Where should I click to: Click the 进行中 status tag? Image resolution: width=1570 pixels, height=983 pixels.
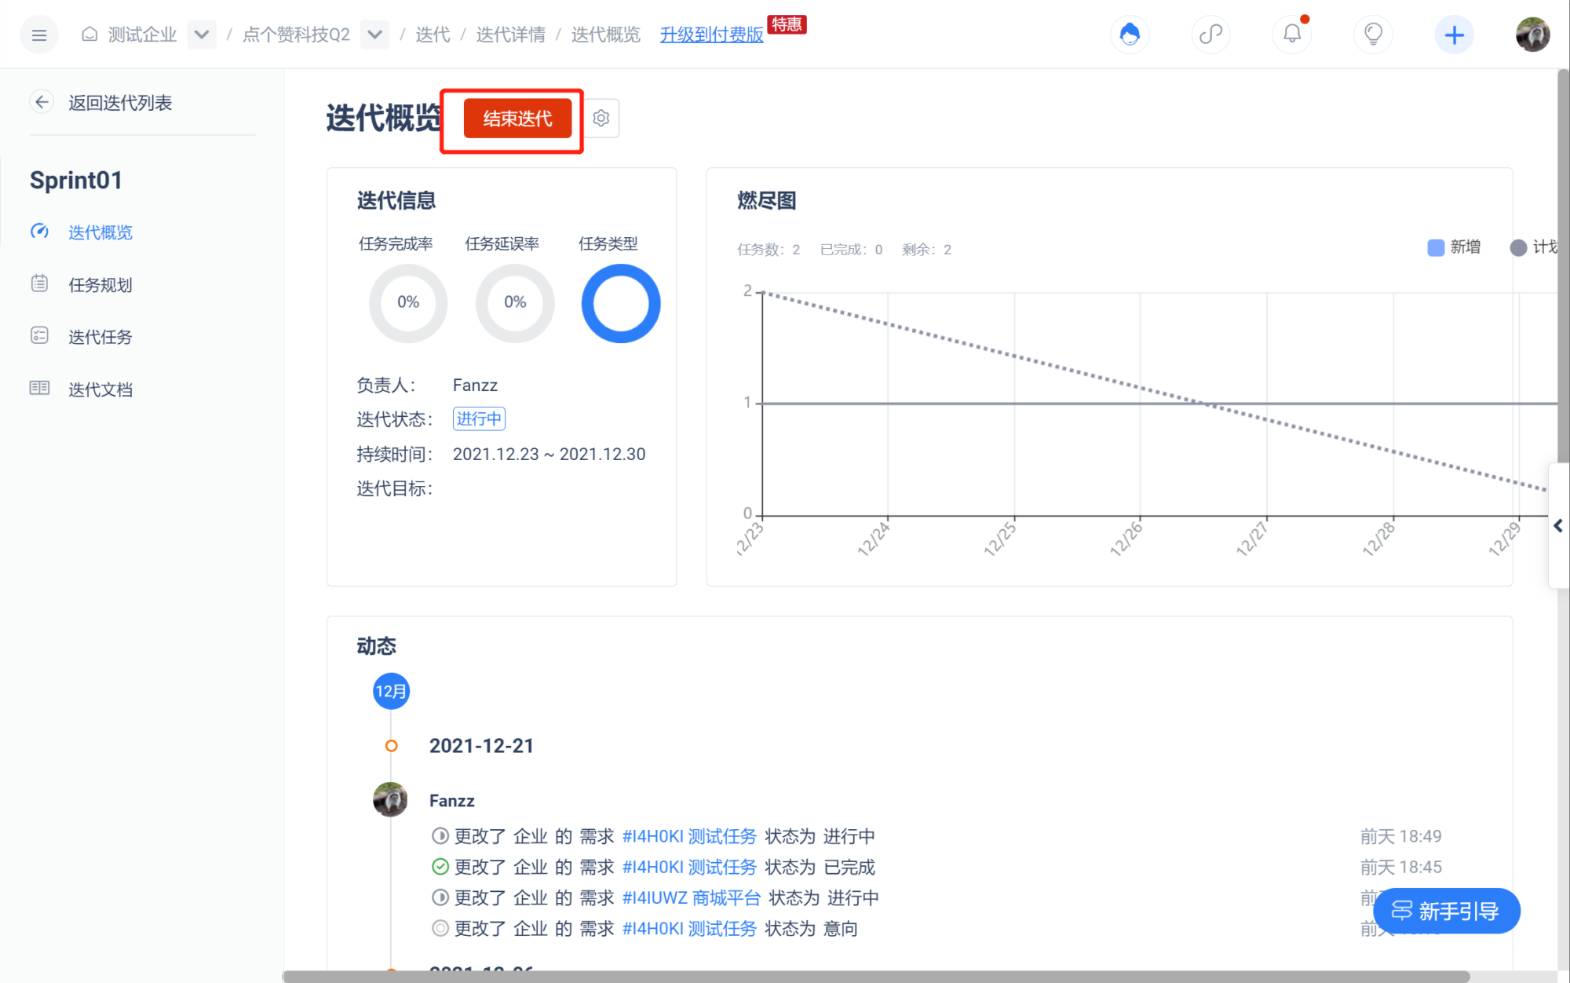pyautogui.click(x=479, y=419)
